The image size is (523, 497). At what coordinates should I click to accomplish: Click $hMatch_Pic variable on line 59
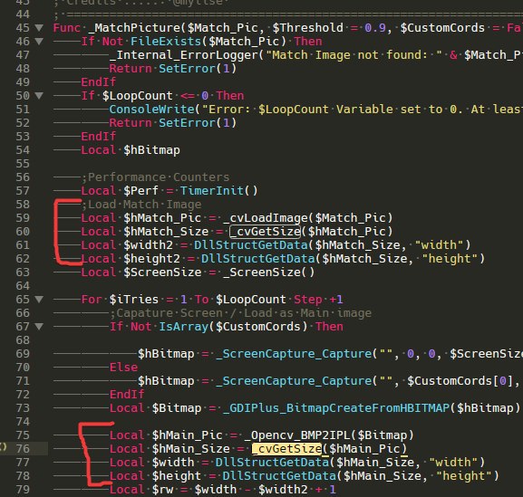[x=162, y=218]
